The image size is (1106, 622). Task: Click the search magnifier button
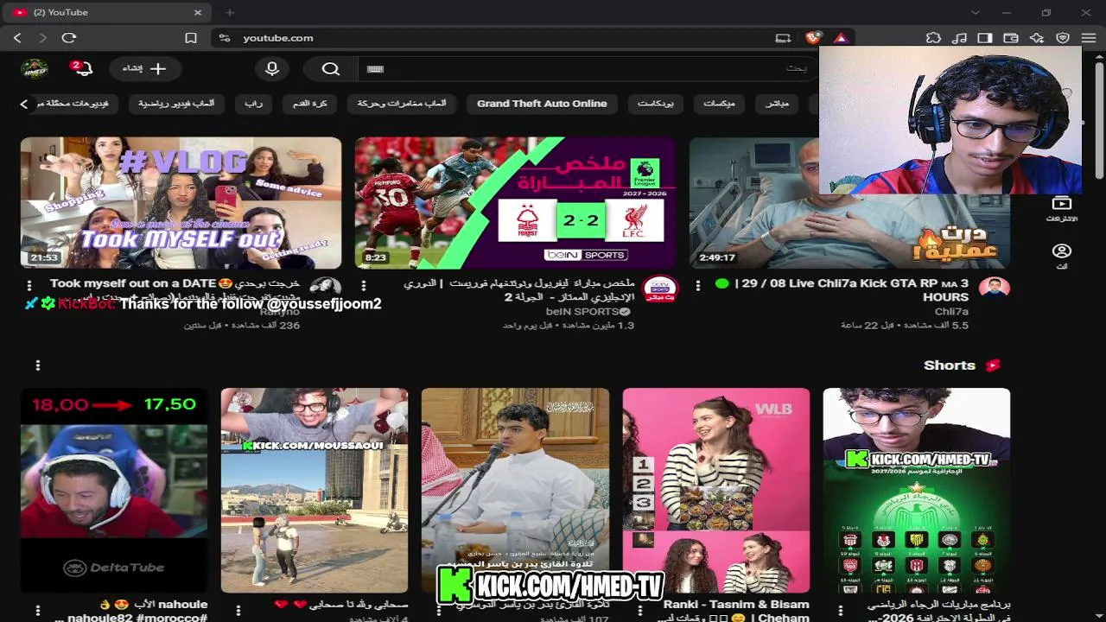coord(331,69)
